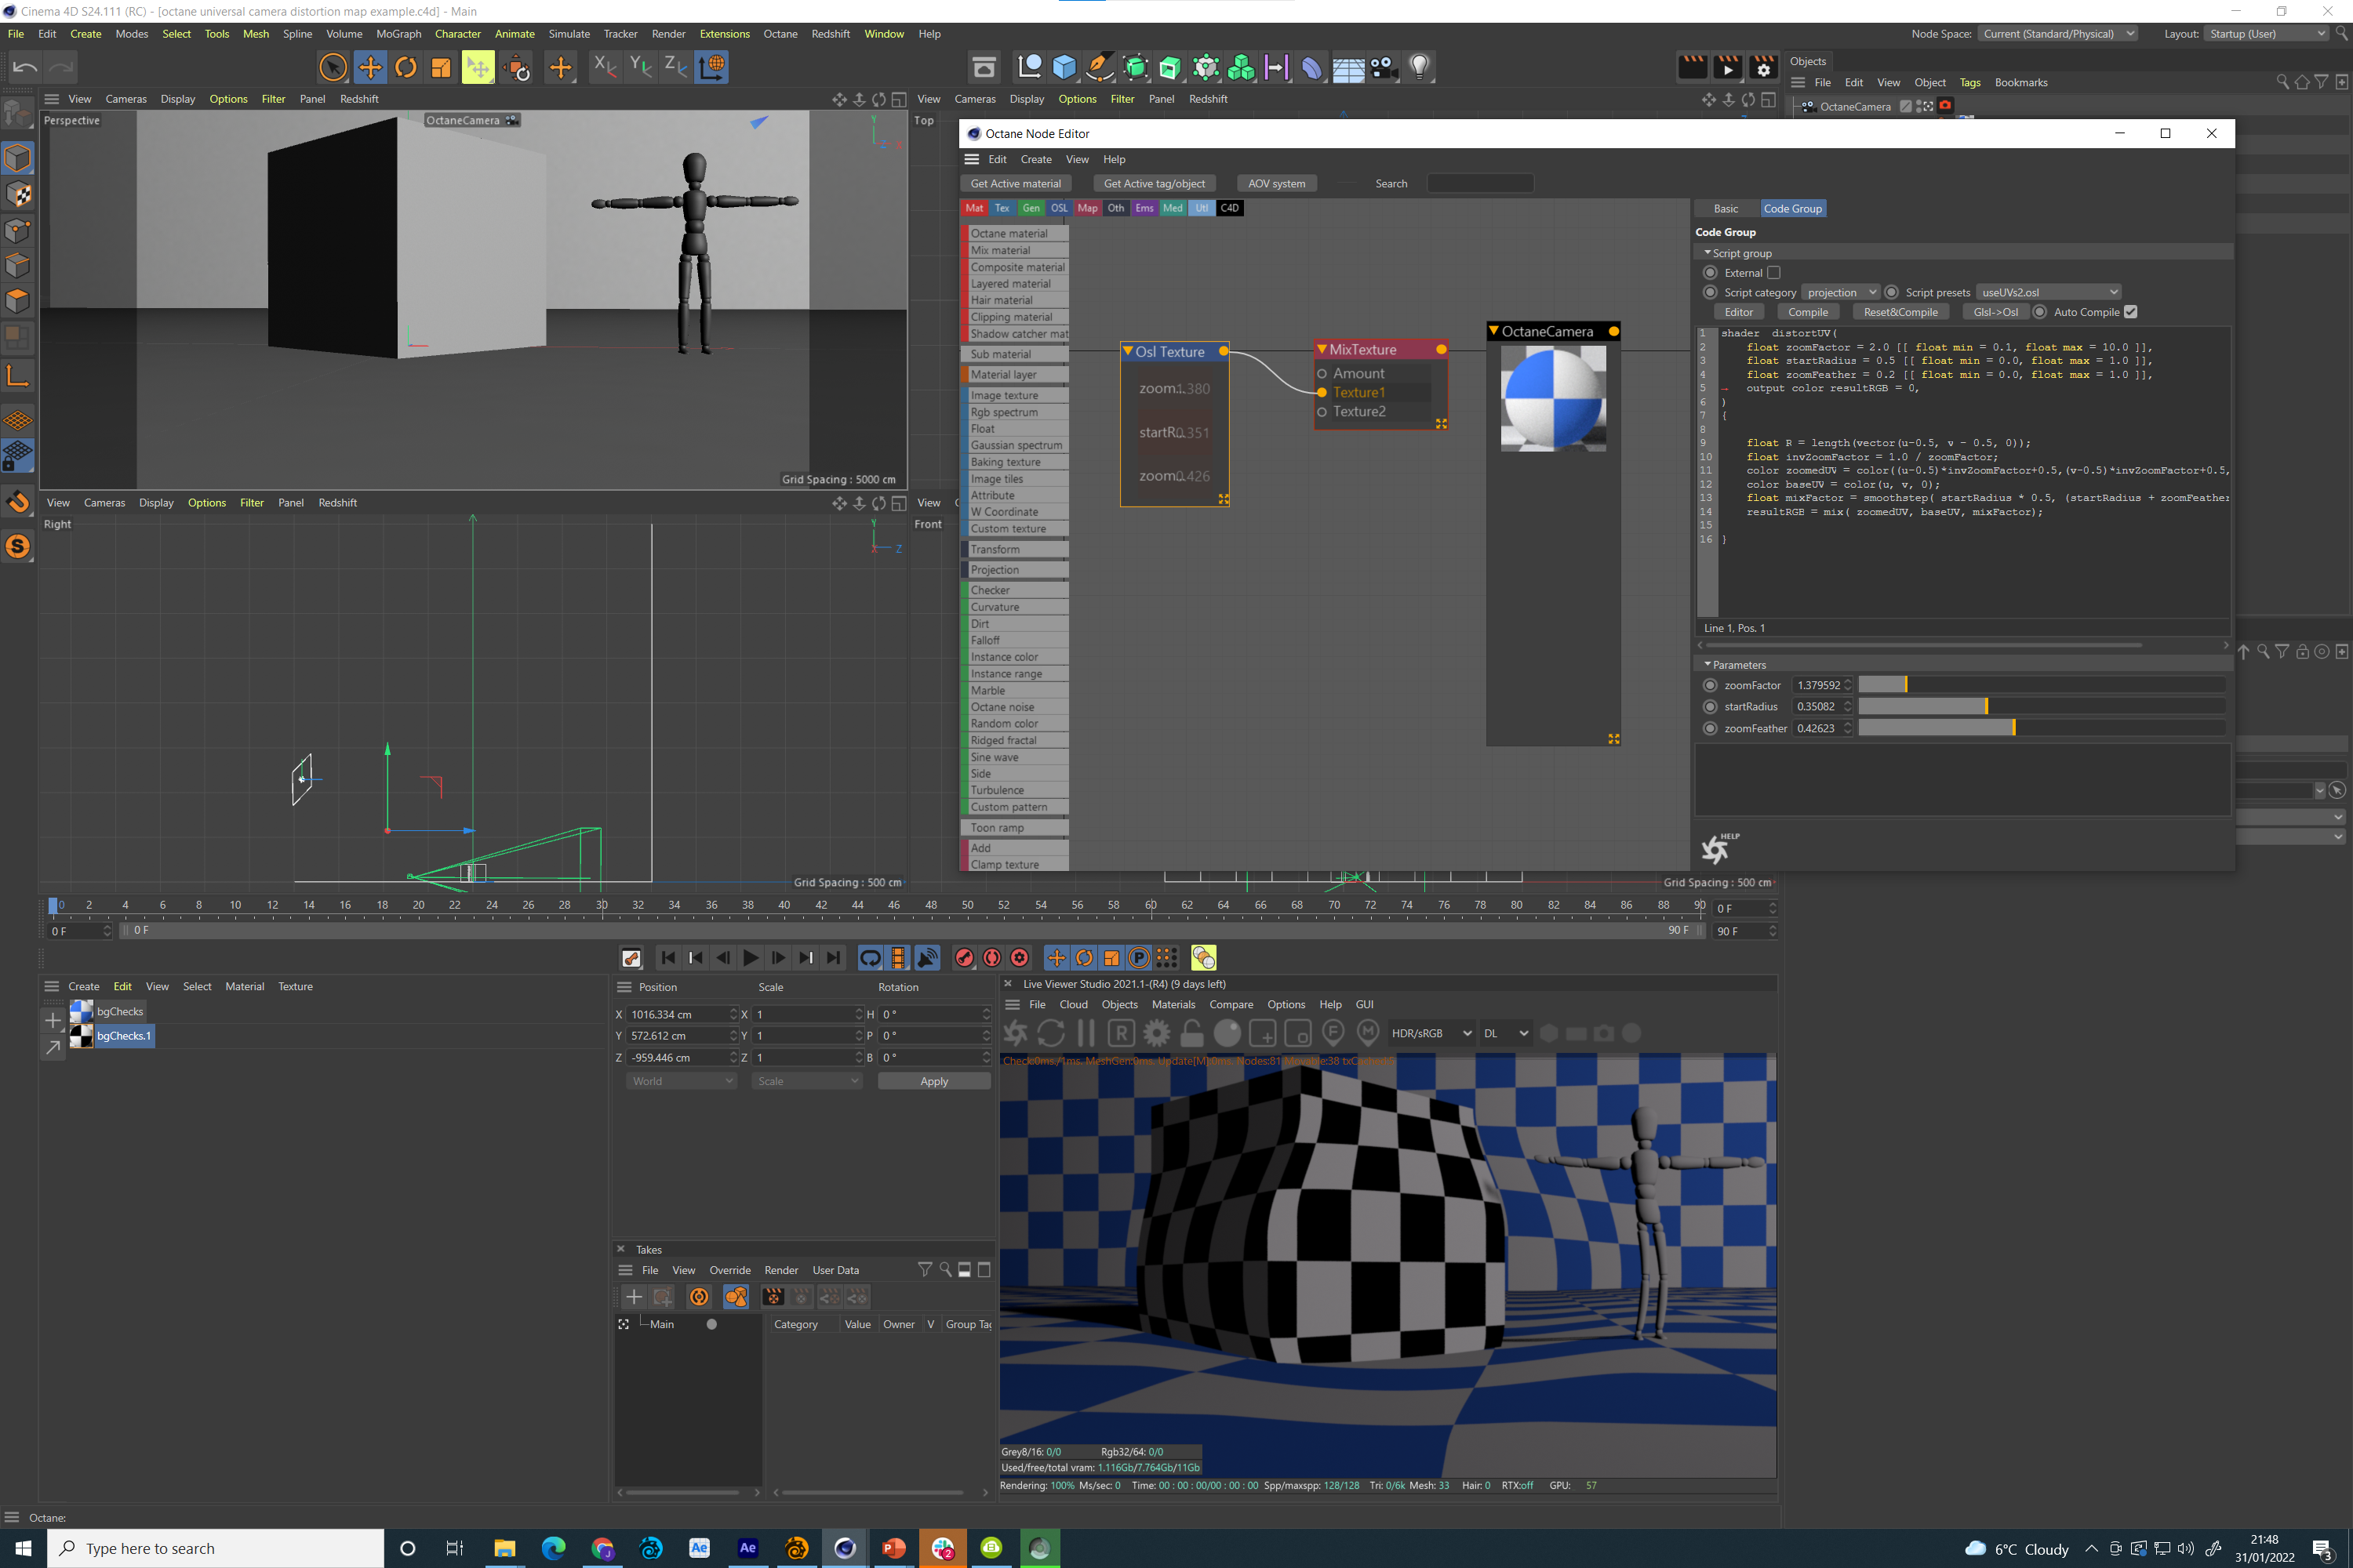Open the Script category projection dropdown
This screenshot has height=1568, width=2353.
pos(1841,292)
